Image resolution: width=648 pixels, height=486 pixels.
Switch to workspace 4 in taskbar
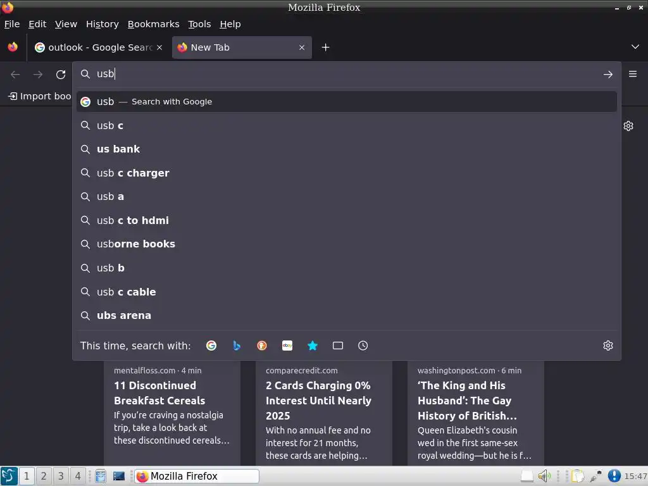(77, 476)
